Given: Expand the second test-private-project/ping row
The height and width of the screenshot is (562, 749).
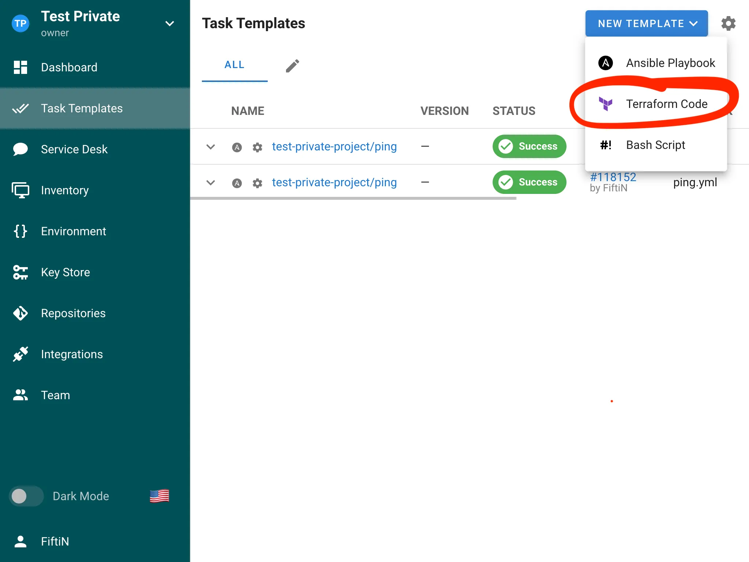Looking at the screenshot, I should pyautogui.click(x=211, y=183).
